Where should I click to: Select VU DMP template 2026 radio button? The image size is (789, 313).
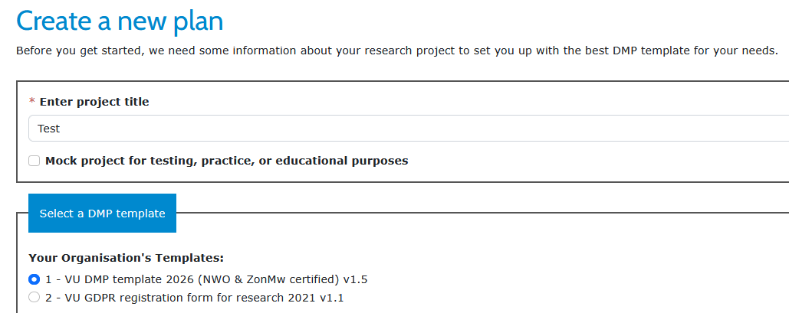point(34,279)
